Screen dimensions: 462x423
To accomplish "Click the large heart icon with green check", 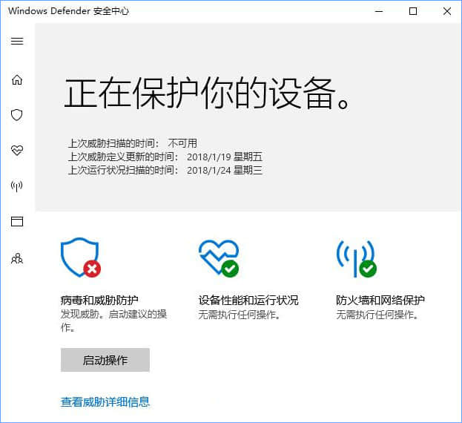I will pos(219,258).
